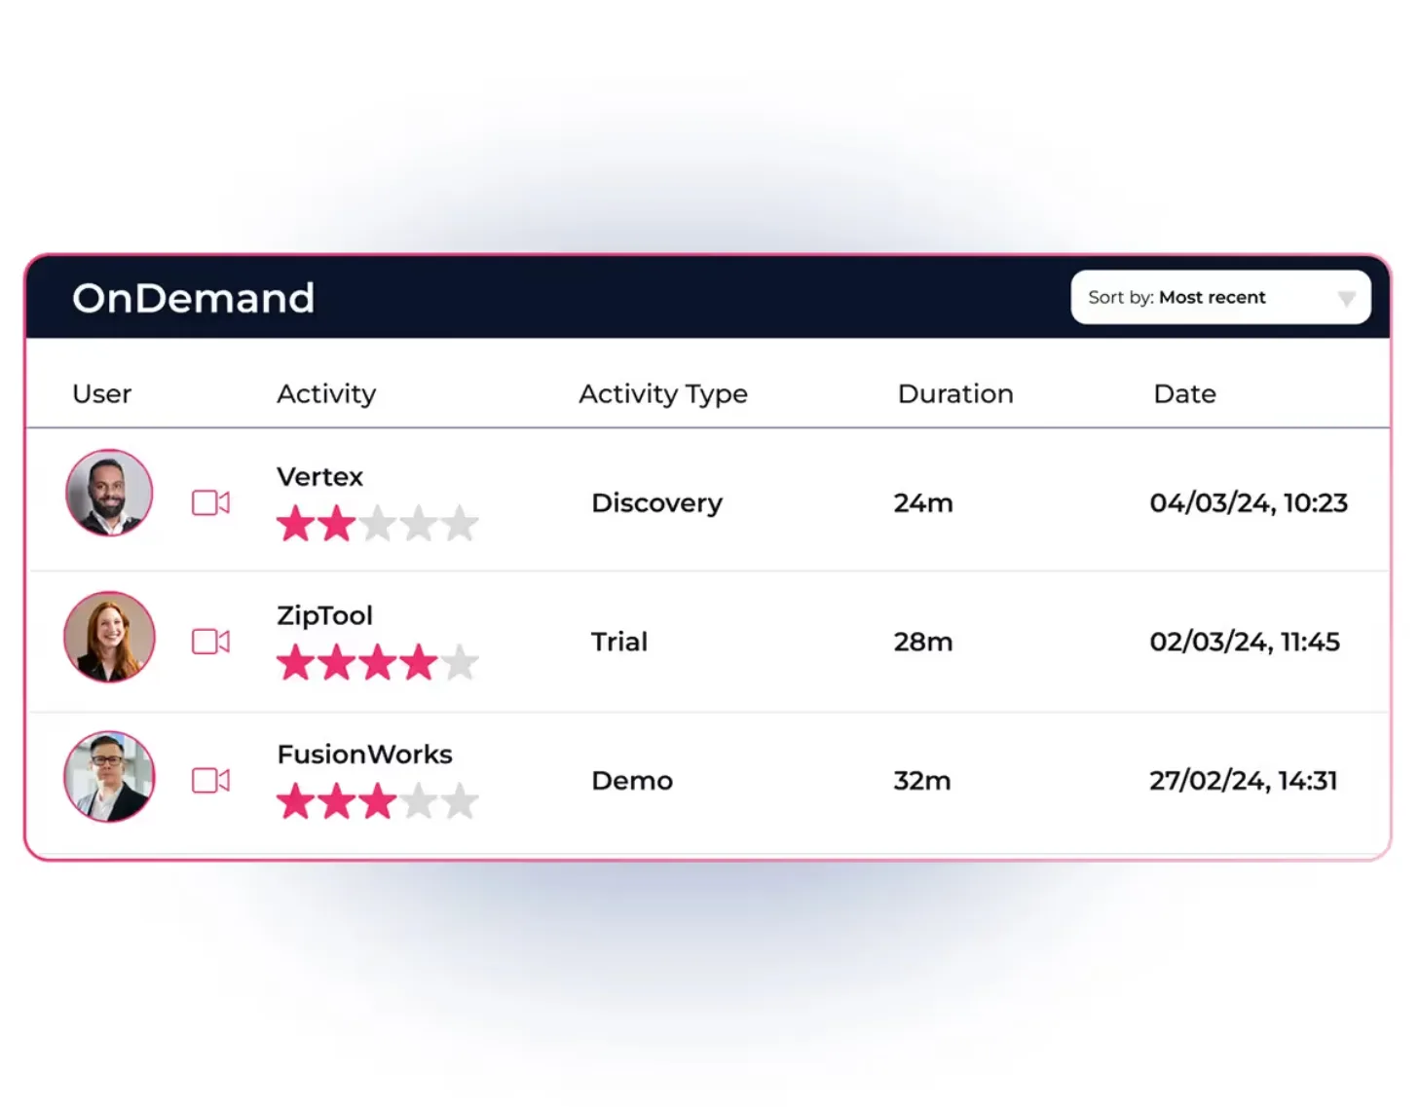This screenshot has width=1419, height=1107.
Task: Select the Demo activity type cell
Action: click(x=632, y=781)
